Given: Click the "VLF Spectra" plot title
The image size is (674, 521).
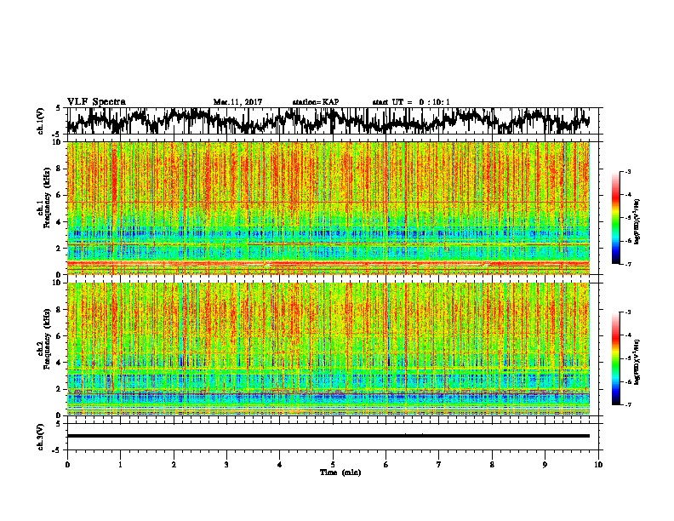Looking at the screenshot, I should pyautogui.click(x=96, y=102).
